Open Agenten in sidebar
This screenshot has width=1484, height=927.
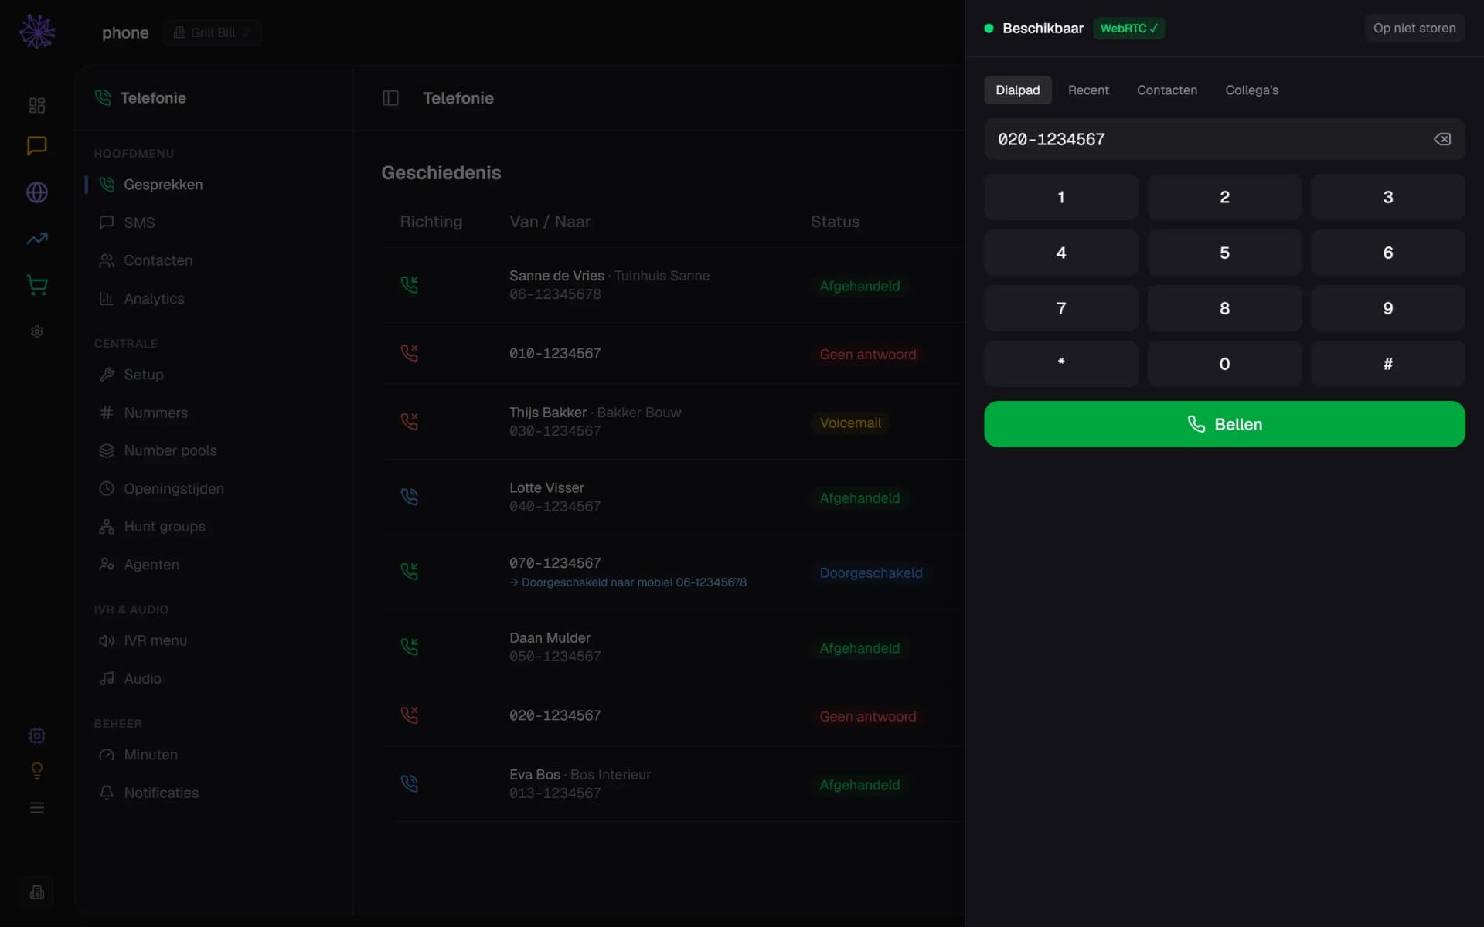coord(213,565)
